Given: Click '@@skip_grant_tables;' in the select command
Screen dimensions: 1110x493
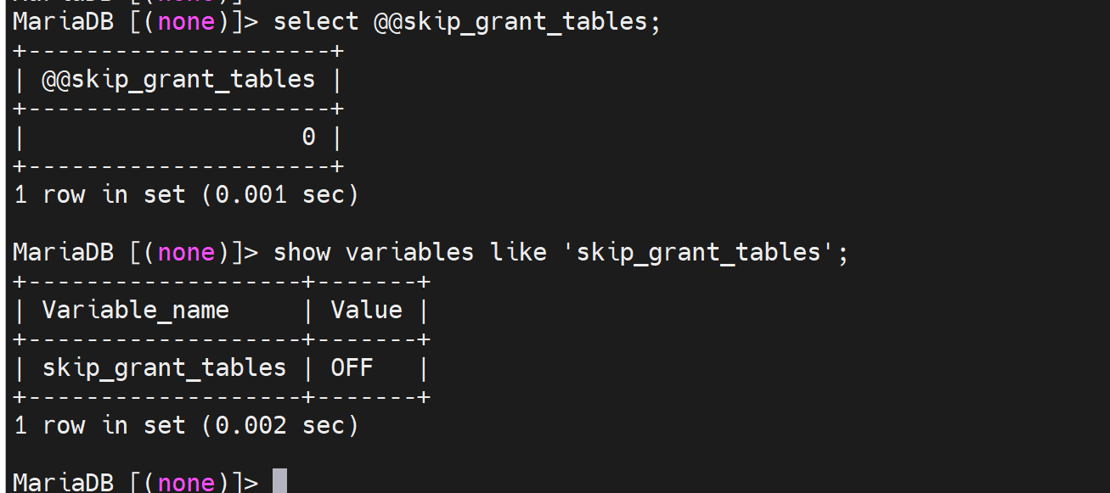Looking at the screenshot, I should [x=516, y=21].
